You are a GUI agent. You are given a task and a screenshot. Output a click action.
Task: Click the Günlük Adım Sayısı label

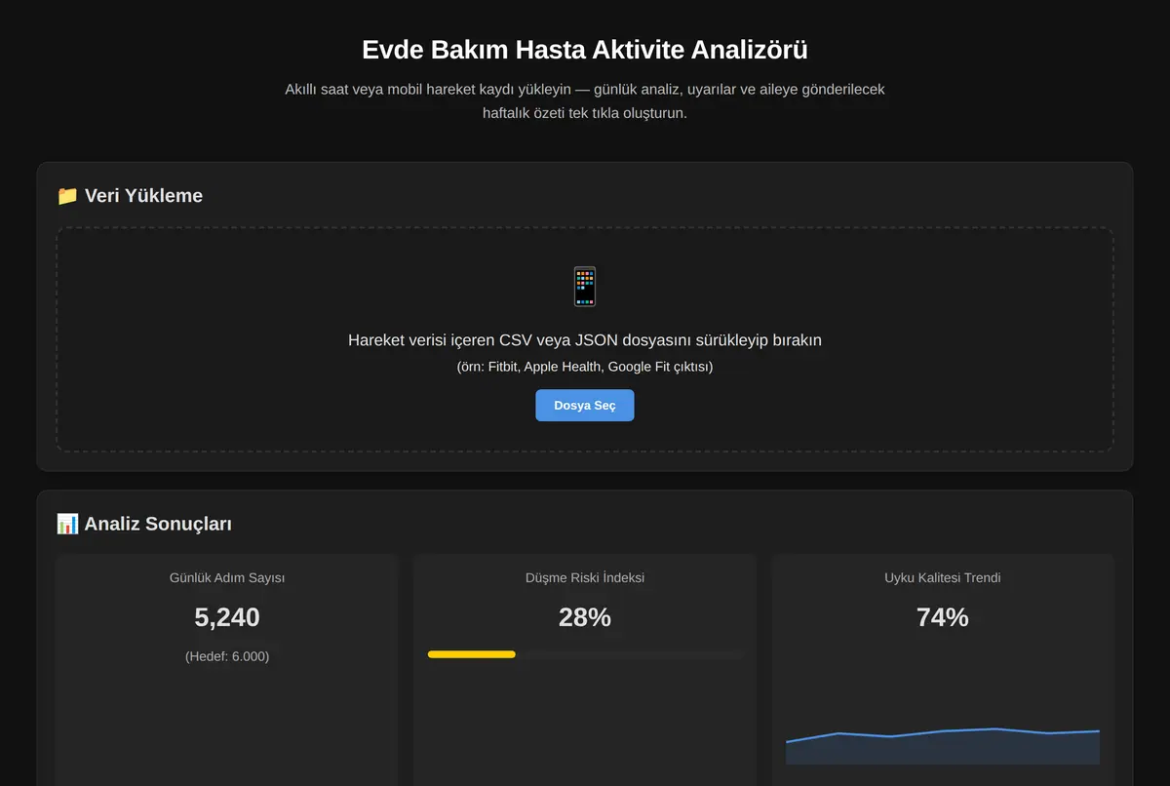tap(227, 577)
